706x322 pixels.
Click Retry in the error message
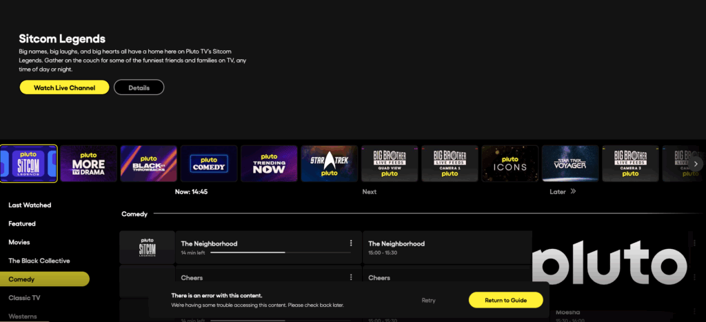[x=429, y=300]
